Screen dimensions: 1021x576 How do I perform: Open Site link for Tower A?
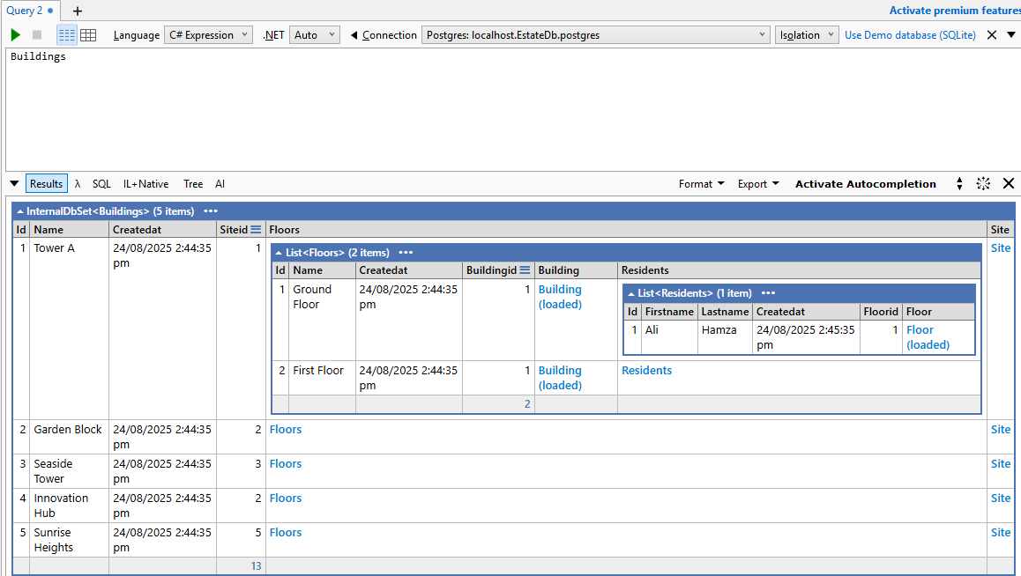pyautogui.click(x=1000, y=247)
